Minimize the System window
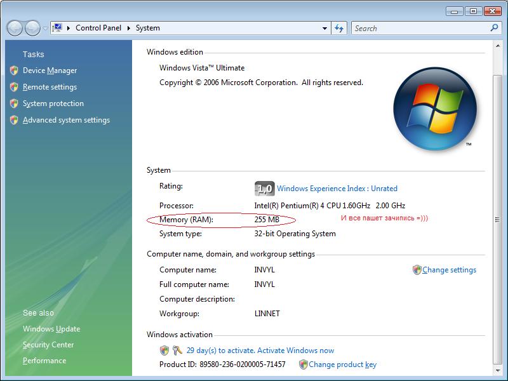This screenshot has height=381, width=508. [x=454, y=11]
